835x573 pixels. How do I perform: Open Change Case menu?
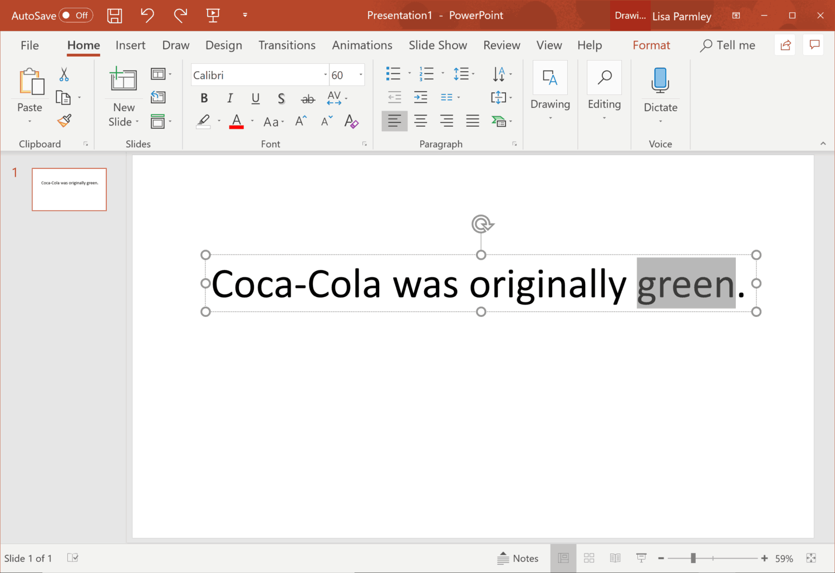coord(273,122)
